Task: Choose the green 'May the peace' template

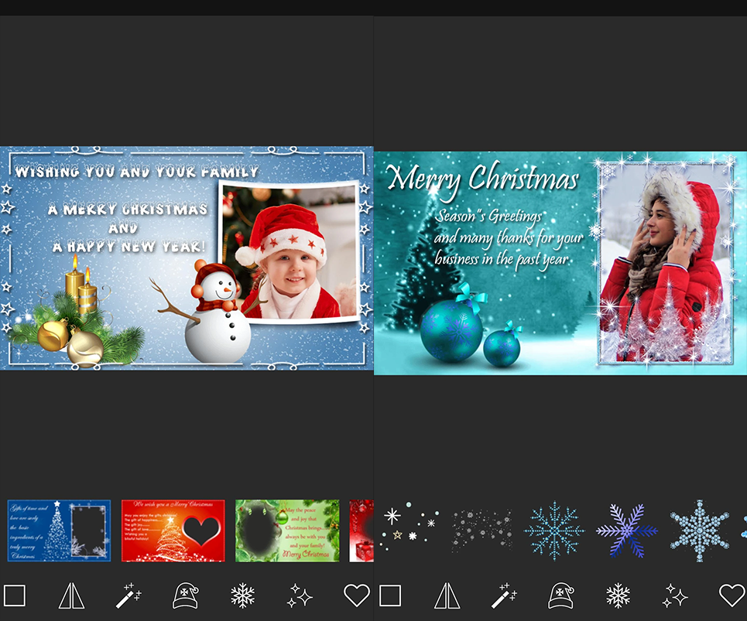Action: [x=286, y=531]
